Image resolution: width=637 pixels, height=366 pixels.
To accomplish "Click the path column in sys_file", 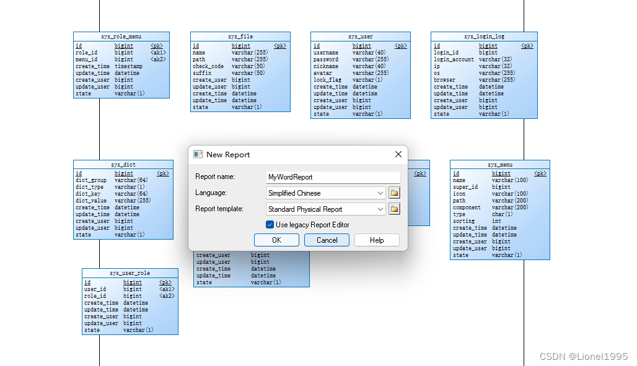I will (199, 59).
